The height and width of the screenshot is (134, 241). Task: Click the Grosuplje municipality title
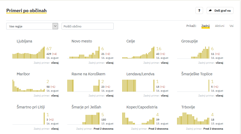(190, 41)
